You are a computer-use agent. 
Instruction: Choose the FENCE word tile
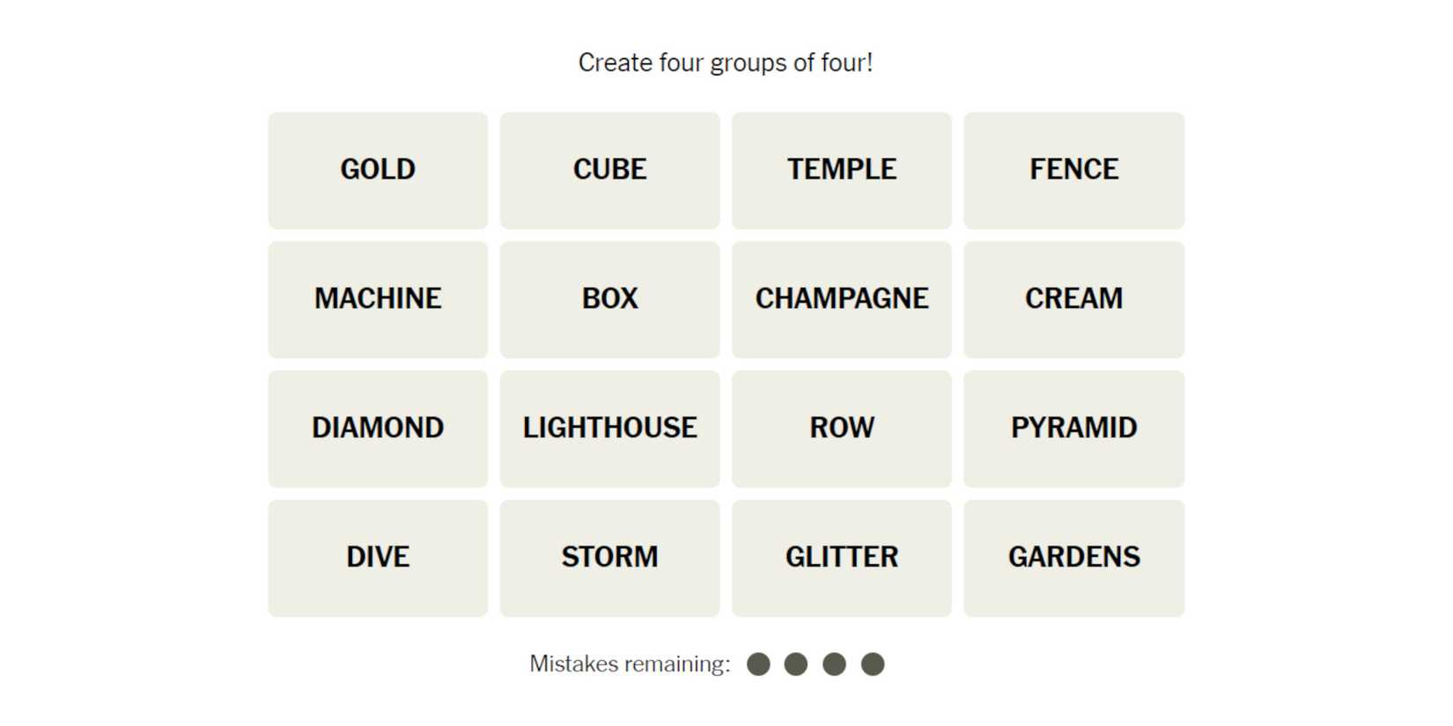pos(1073,170)
